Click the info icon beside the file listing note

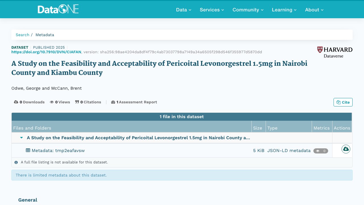tap(16, 162)
